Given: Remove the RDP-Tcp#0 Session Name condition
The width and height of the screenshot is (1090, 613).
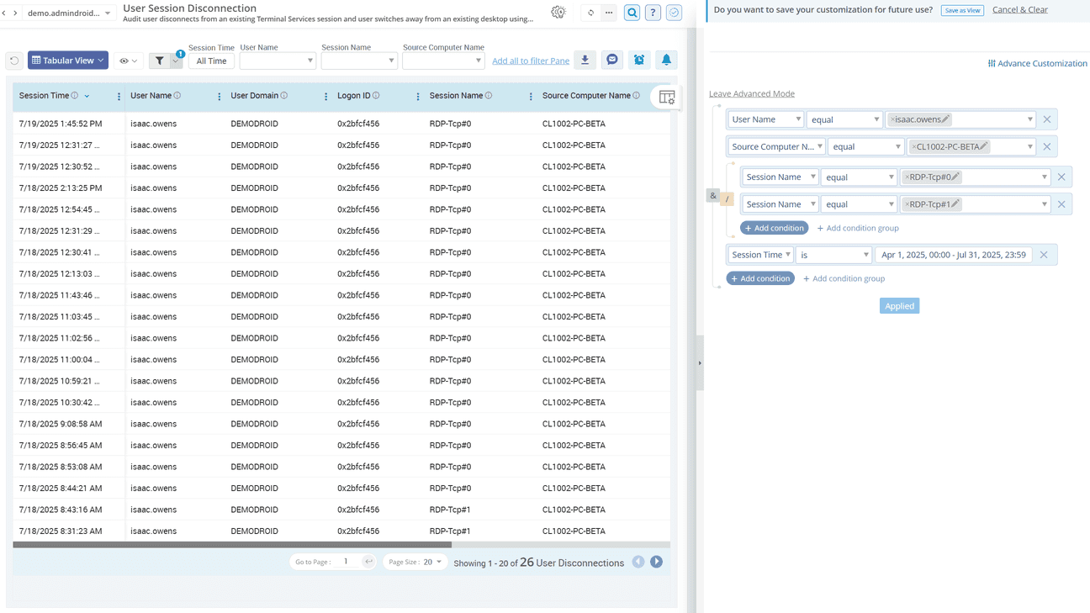Looking at the screenshot, I should click(x=1061, y=177).
